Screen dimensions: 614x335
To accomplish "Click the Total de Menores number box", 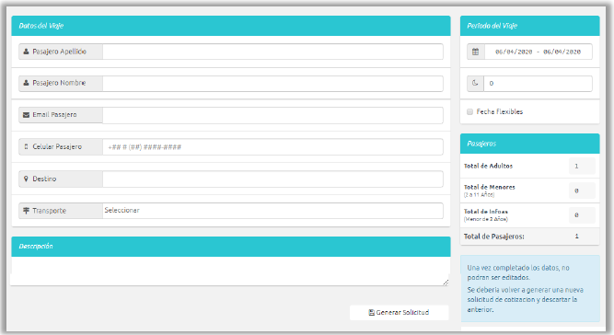I will click(x=582, y=191).
